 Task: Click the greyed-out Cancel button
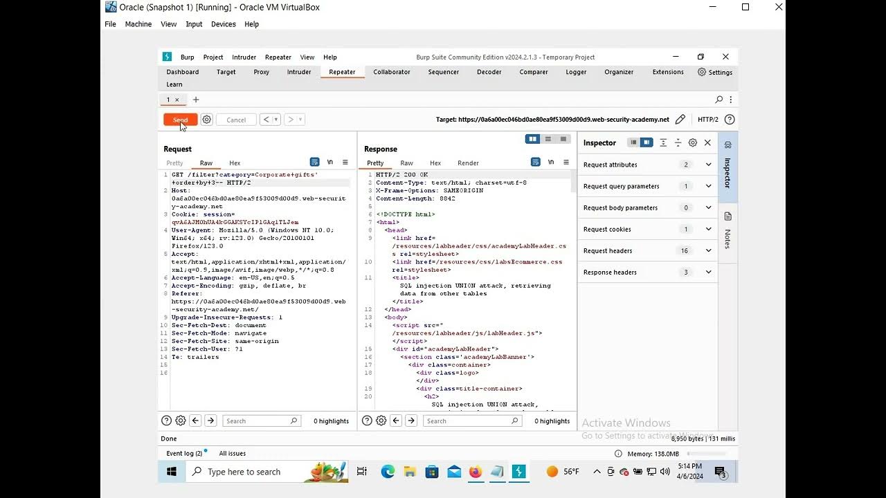[x=236, y=120]
